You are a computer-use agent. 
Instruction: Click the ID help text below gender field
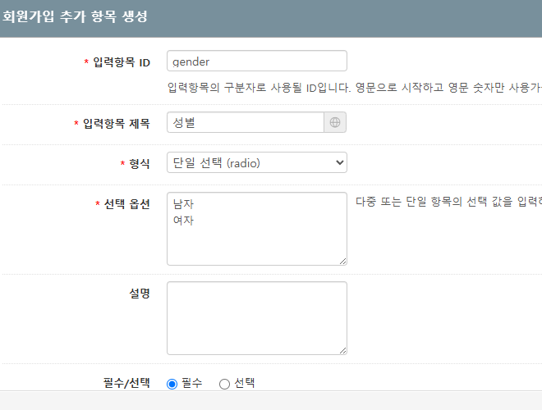(x=355, y=88)
